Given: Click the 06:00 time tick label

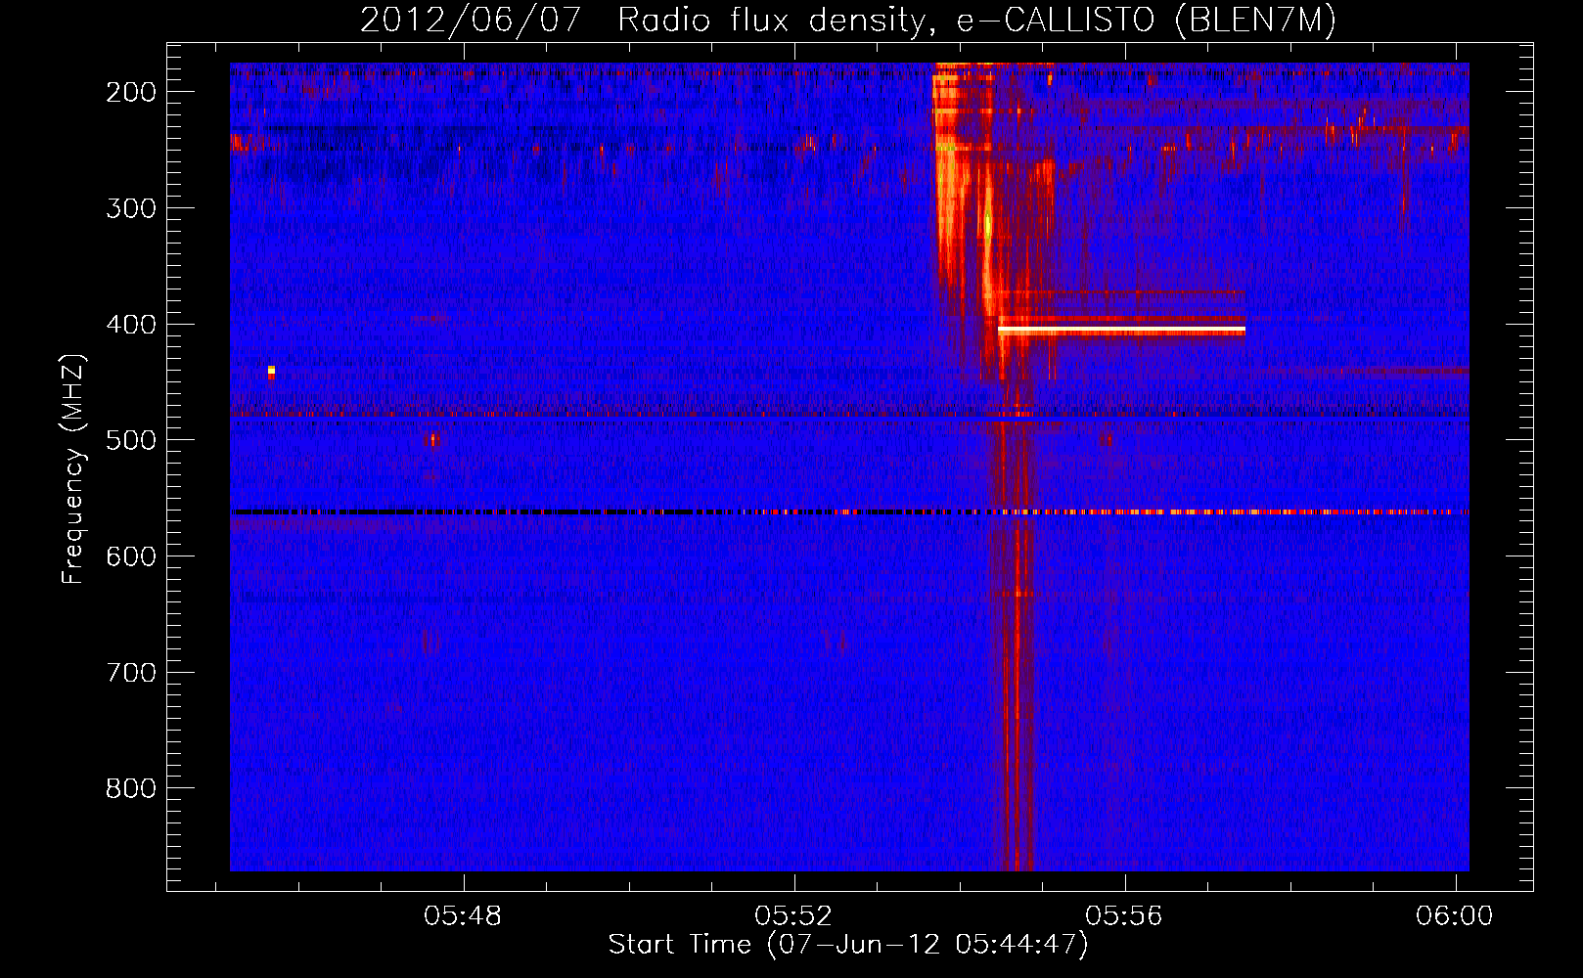Looking at the screenshot, I should click(1455, 916).
